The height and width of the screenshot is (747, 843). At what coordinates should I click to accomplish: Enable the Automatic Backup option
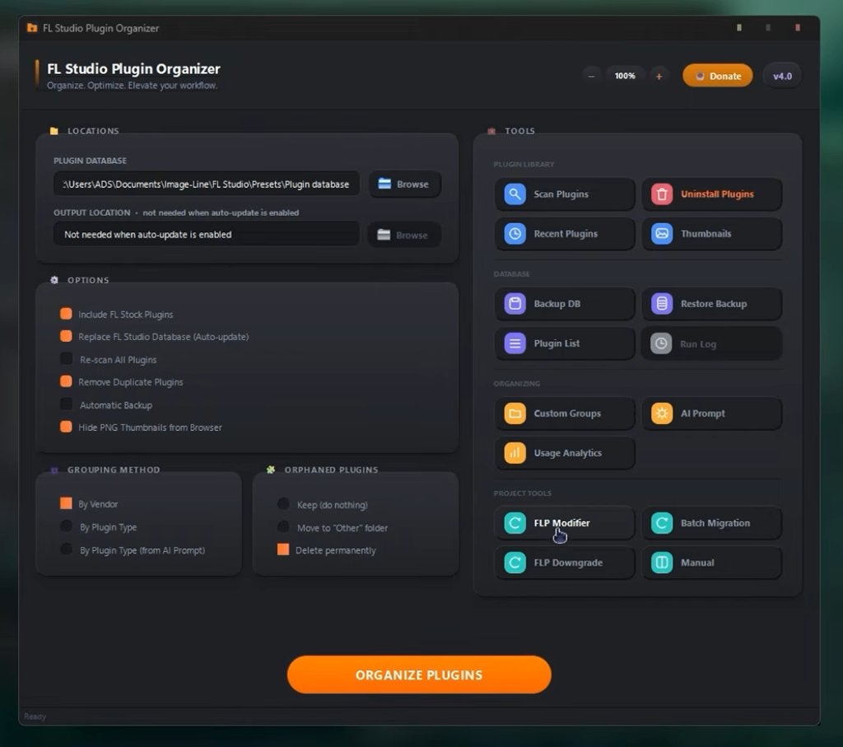point(66,404)
